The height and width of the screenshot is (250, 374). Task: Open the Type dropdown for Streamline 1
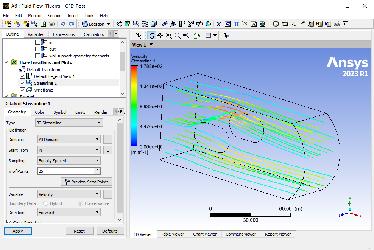[x=69, y=122]
